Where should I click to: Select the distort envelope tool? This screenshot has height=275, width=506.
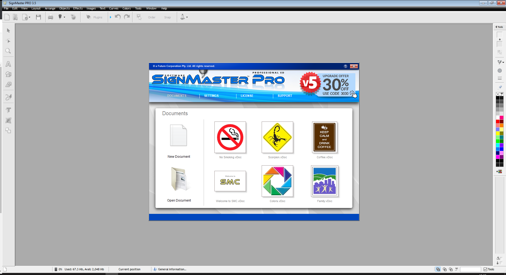pyautogui.click(x=8, y=120)
